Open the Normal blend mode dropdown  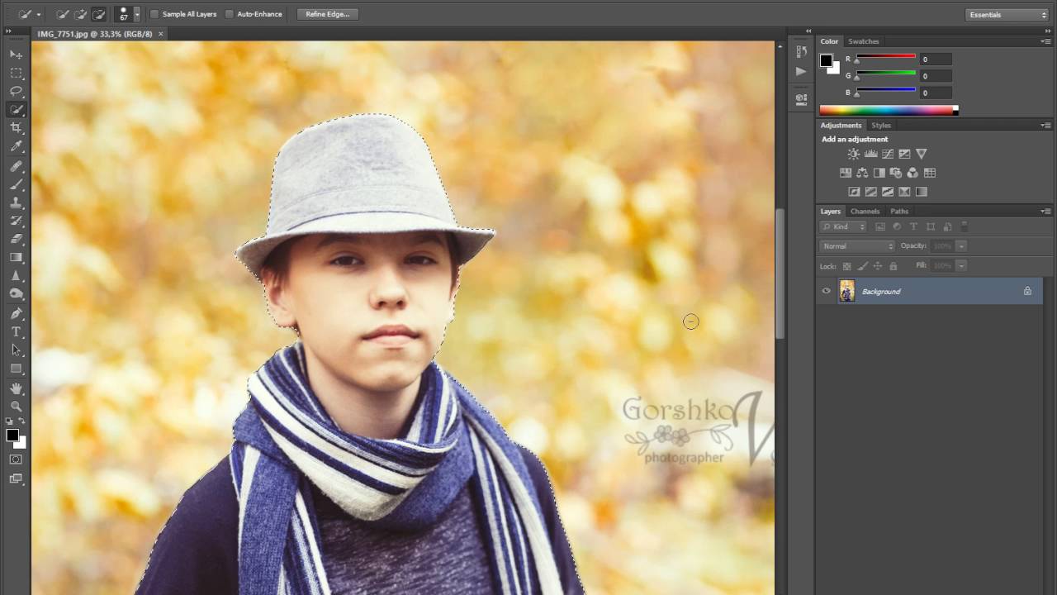coord(857,245)
